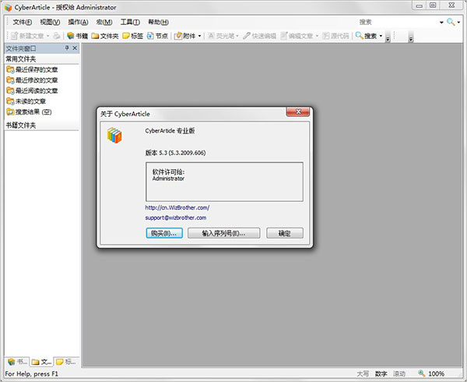Select 未读的文章 folder
Viewport: 467px width, 382px height.
26,101
